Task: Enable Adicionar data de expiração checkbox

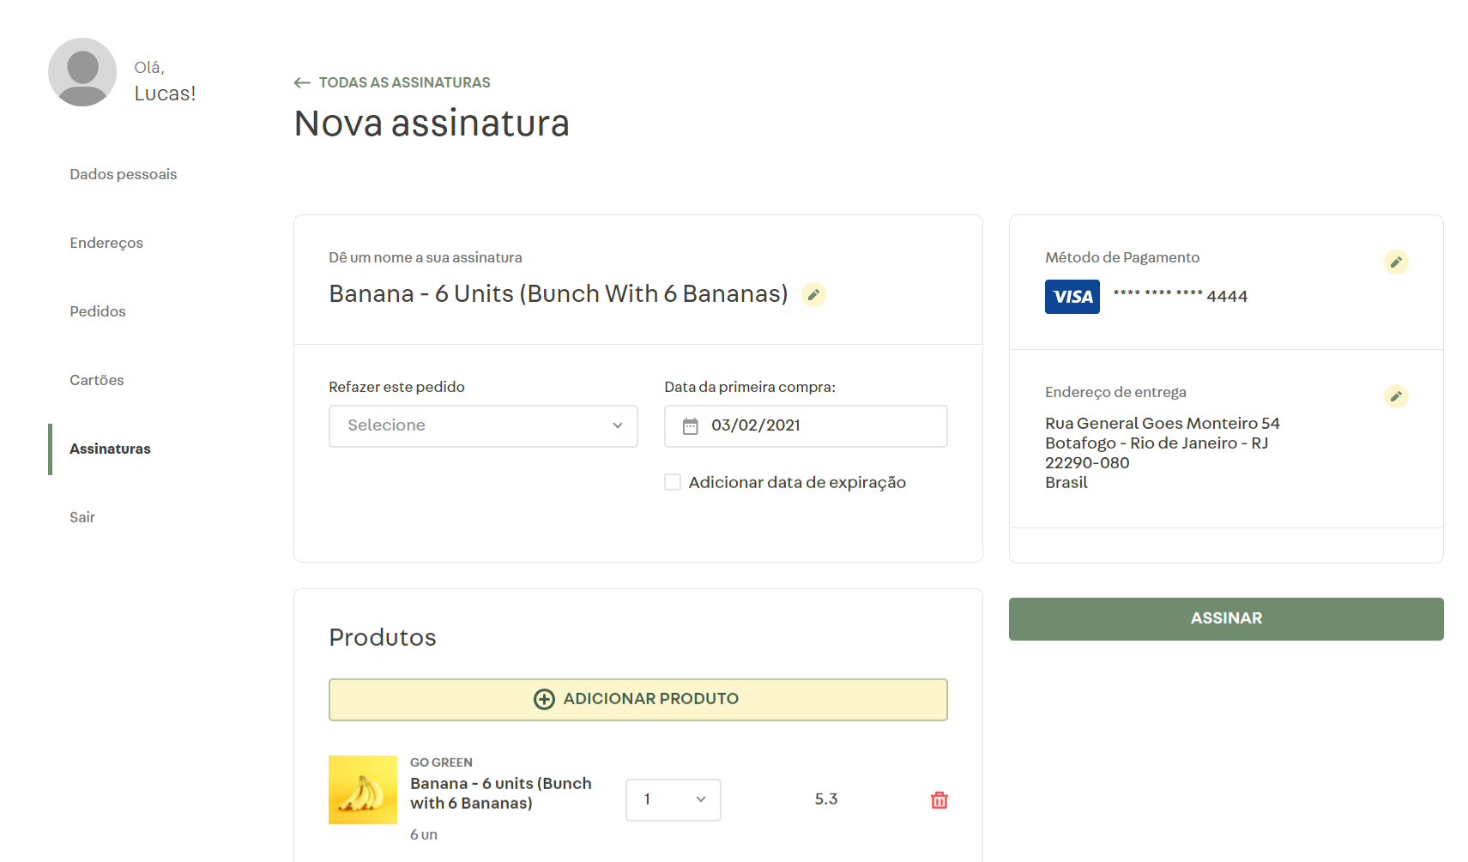Action: click(x=673, y=483)
